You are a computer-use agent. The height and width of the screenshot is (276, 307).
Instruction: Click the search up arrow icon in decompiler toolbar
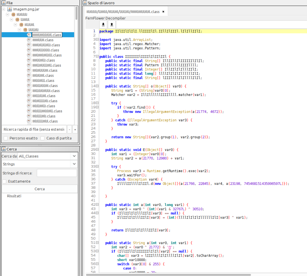tap(112, 25)
